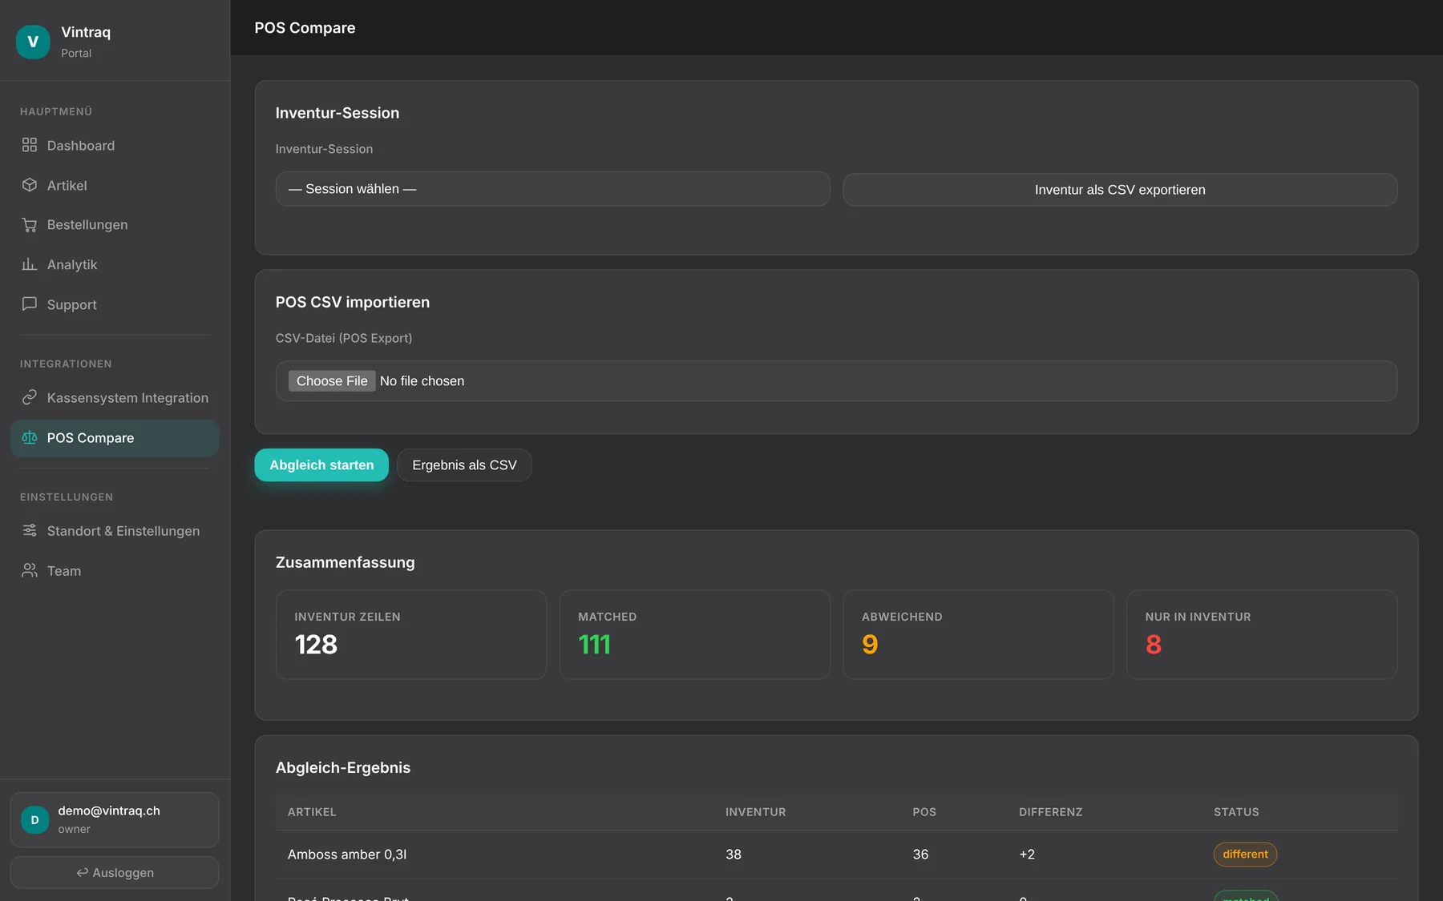Export with Ergebnis als CSV
This screenshot has width=1443, height=901.
(464, 465)
